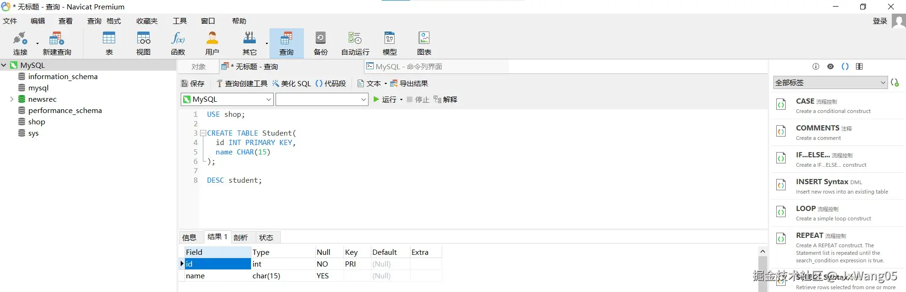This screenshot has width=906, height=292.
Task: Open the 格式 menu
Action: [114, 21]
